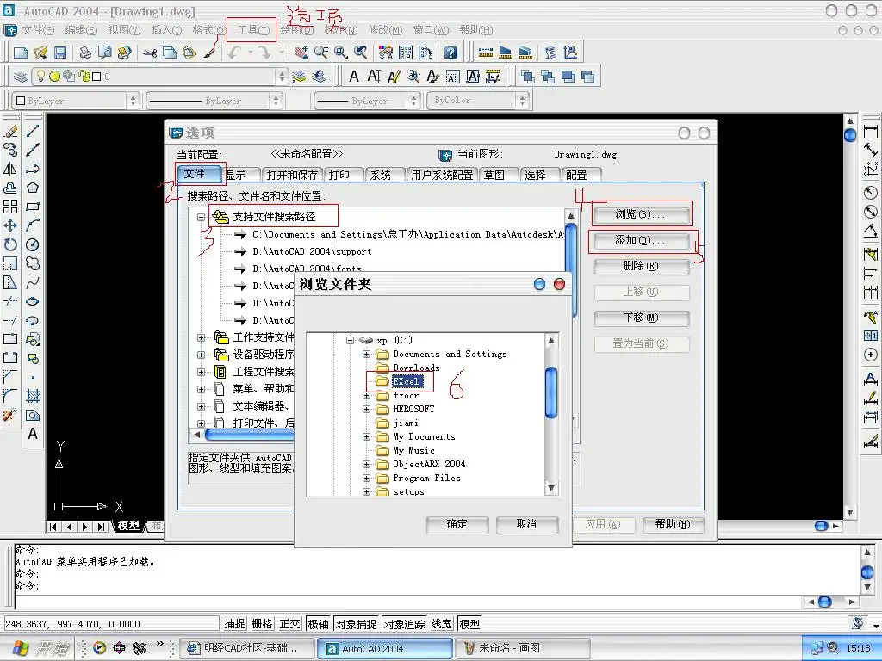Click the 浏览(B)... button
This screenshot has height=661, width=882.
(641, 214)
